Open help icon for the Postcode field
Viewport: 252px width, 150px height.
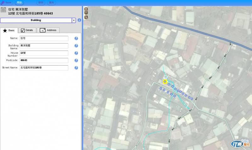tap(76, 60)
